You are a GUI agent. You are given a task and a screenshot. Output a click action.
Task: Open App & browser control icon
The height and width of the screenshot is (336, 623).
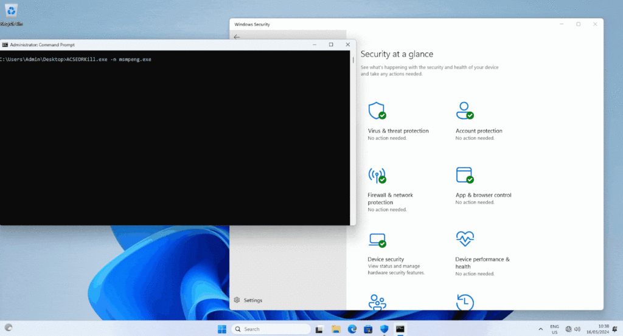(x=464, y=175)
